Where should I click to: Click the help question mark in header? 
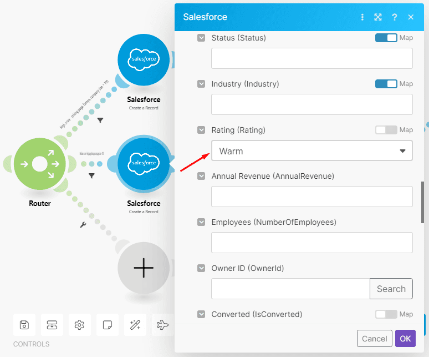click(394, 17)
